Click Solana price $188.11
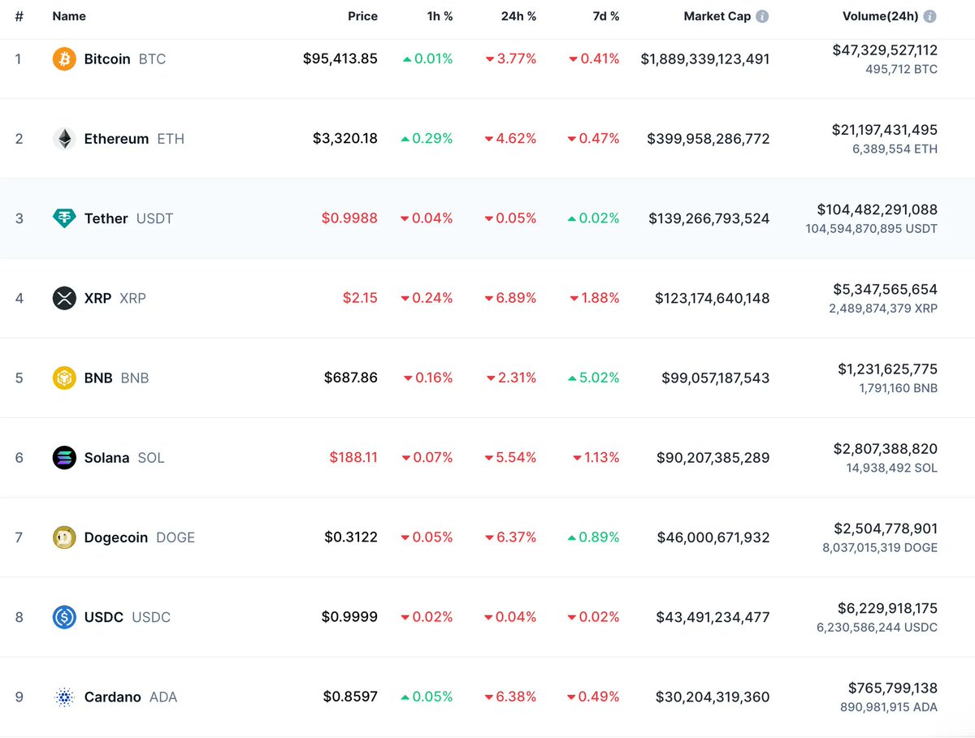The image size is (975, 738). (353, 458)
